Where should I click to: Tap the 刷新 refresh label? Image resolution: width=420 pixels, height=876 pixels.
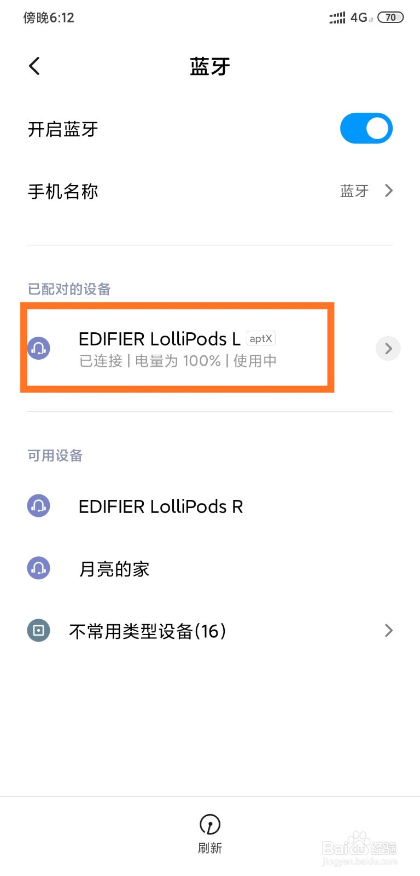pos(210,848)
